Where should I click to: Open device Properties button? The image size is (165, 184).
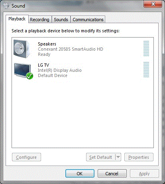139,157
